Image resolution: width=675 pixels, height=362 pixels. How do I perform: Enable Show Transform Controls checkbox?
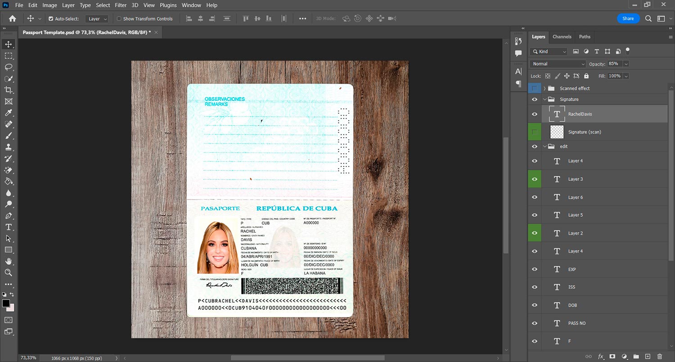[x=119, y=19]
